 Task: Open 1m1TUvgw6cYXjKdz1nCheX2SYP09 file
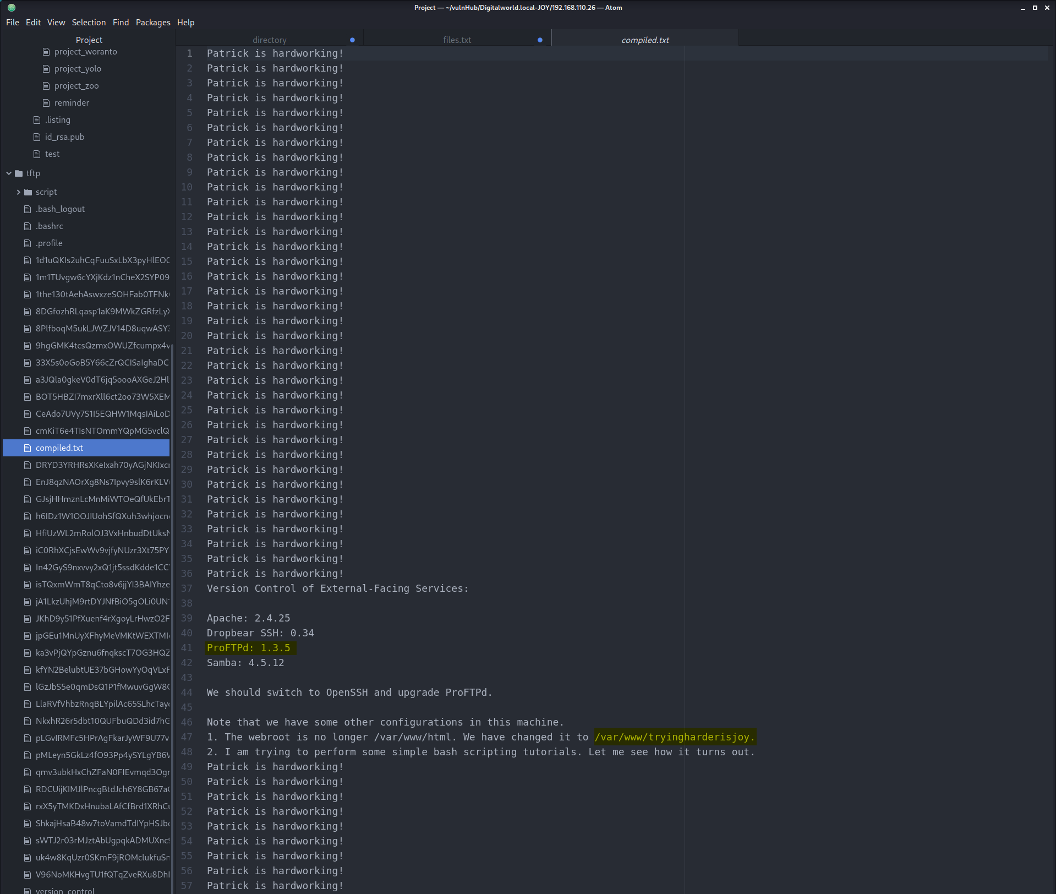click(x=102, y=277)
